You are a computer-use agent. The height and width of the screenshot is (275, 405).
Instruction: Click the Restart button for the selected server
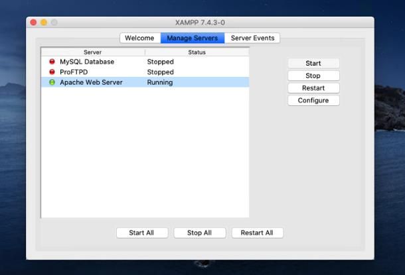[313, 88]
